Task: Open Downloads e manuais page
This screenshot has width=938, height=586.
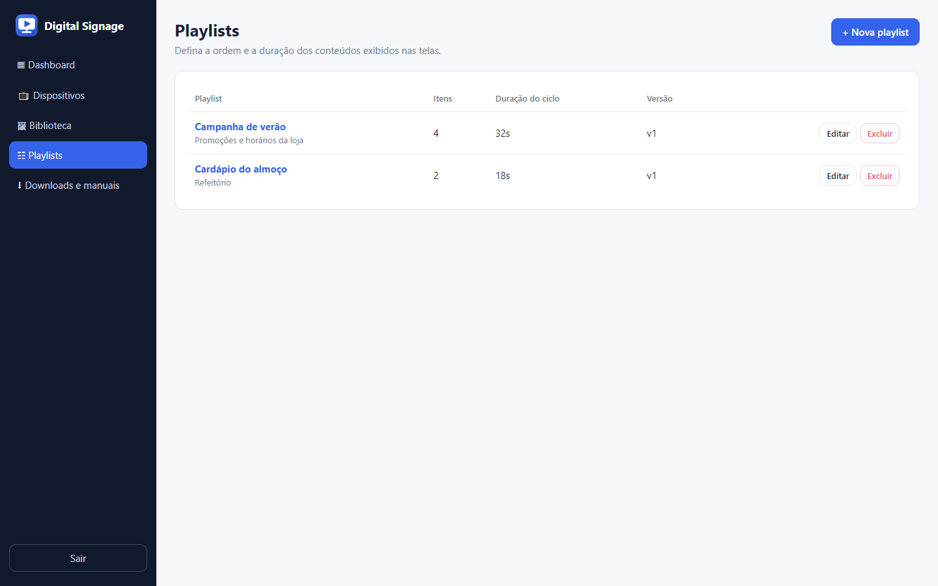Action: point(78,186)
